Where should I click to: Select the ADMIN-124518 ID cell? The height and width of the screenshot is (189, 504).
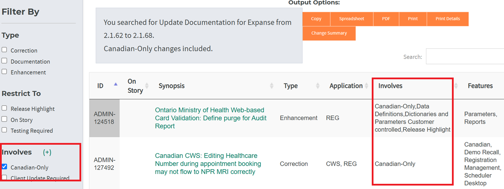click(104, 118)
